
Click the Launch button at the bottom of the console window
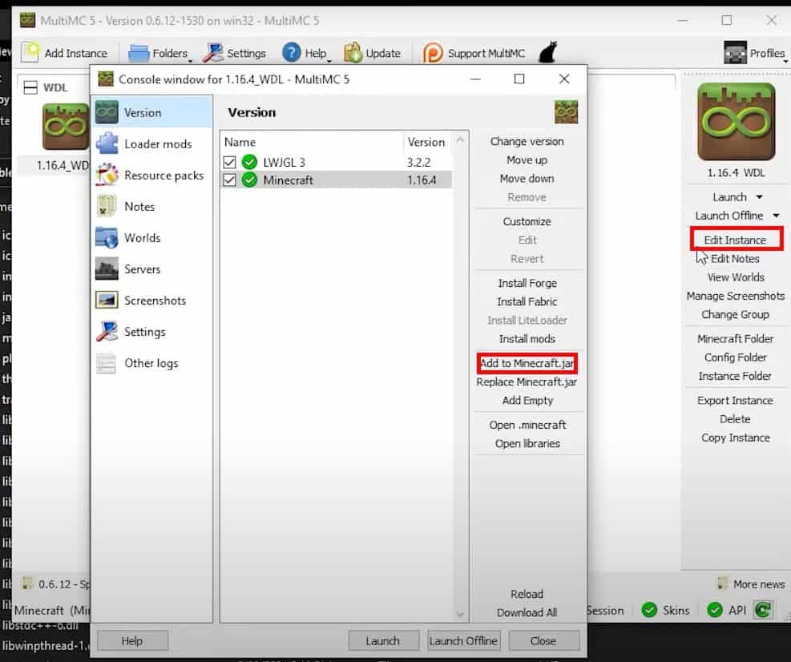(383, 641)
